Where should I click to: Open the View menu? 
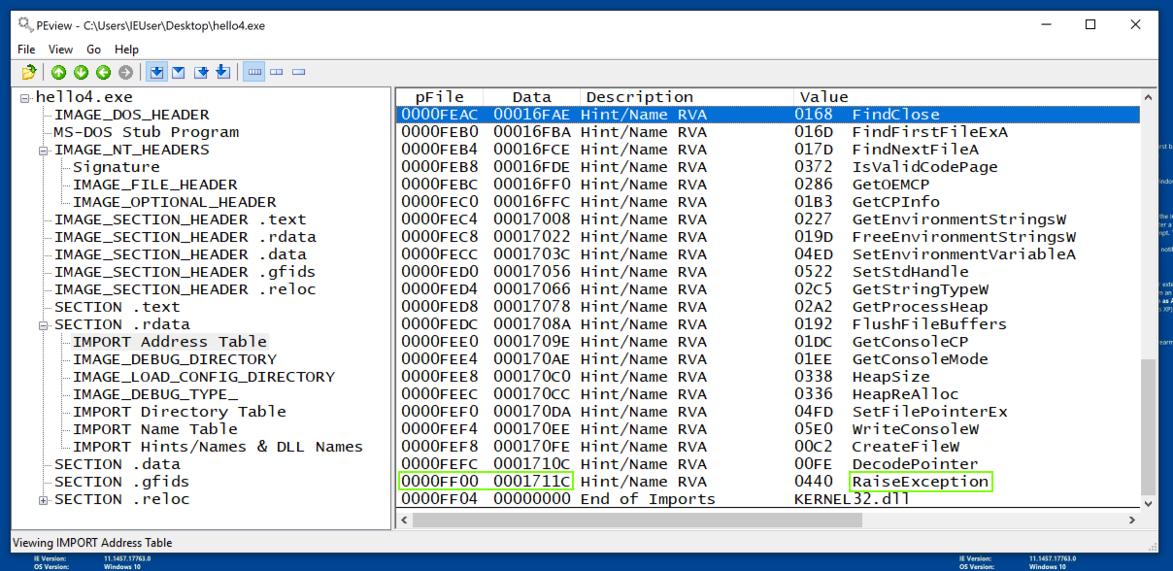[60, 49]
